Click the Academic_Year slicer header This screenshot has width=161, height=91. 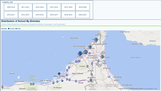coord(8,2)
